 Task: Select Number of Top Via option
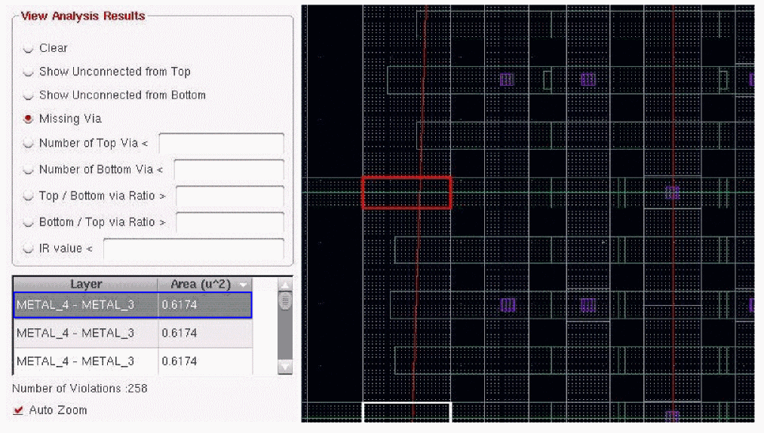pyautogui.click(x=28, y=143)
